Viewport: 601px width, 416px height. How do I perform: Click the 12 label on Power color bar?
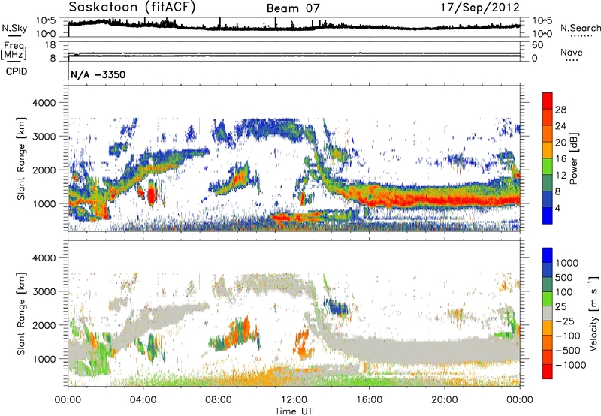tap(560, 176)
